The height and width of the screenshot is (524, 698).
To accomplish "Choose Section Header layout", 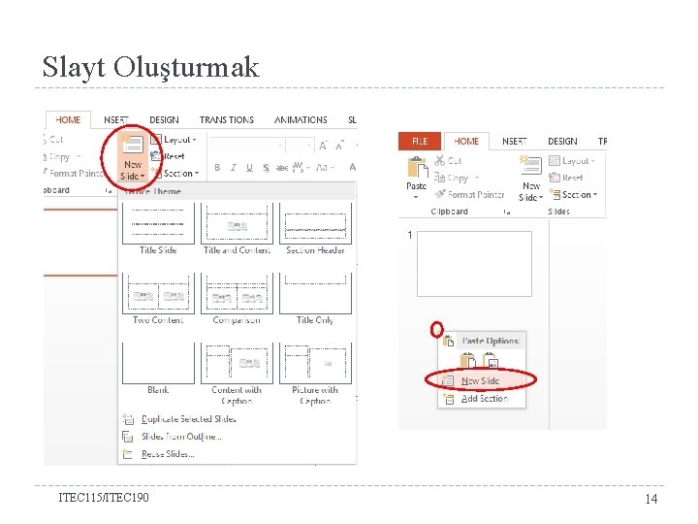I will click(315, 229).
